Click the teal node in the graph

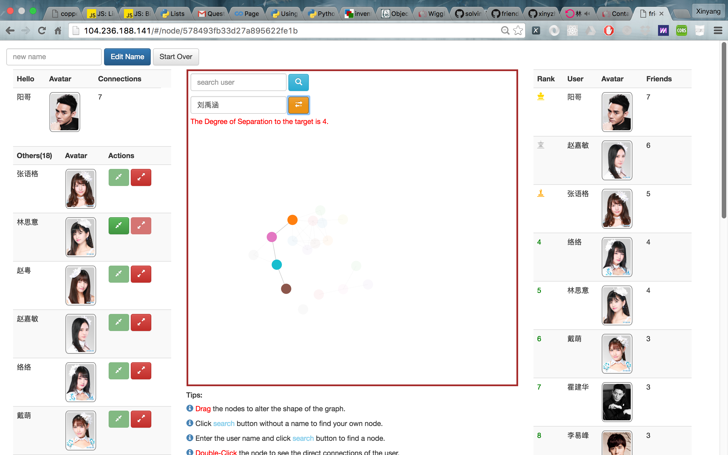click(x=277, y=264)
